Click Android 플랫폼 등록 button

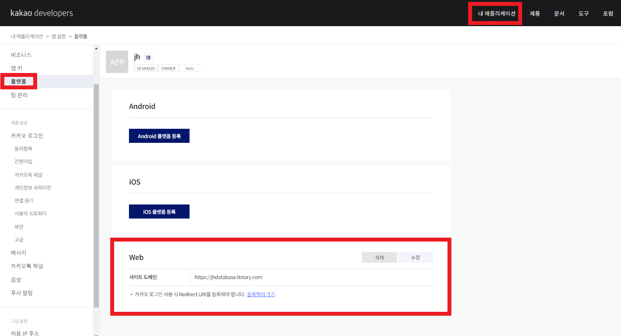(159, 136)
